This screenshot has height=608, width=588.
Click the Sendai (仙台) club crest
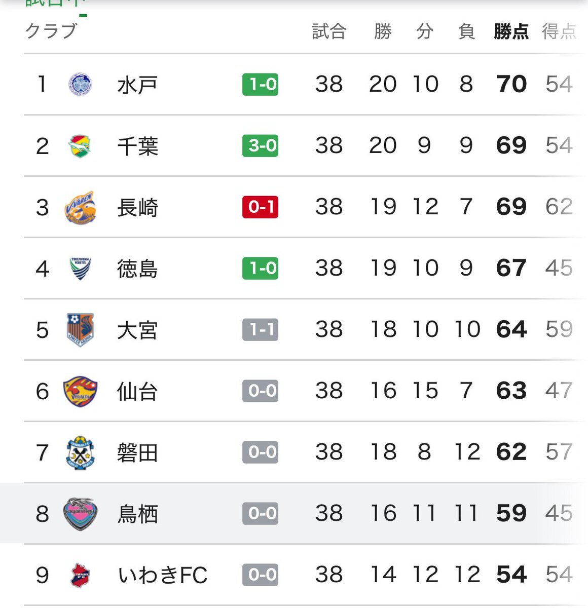tap(80, 391)
